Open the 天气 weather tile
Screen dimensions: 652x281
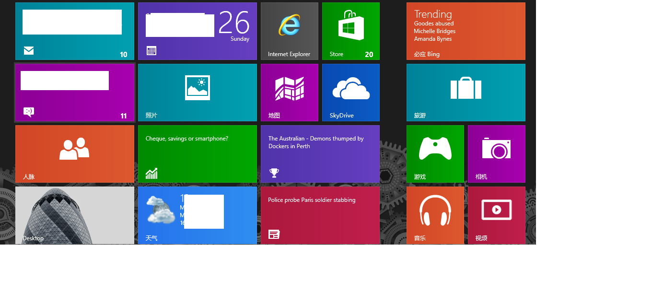tap(198, 215)
